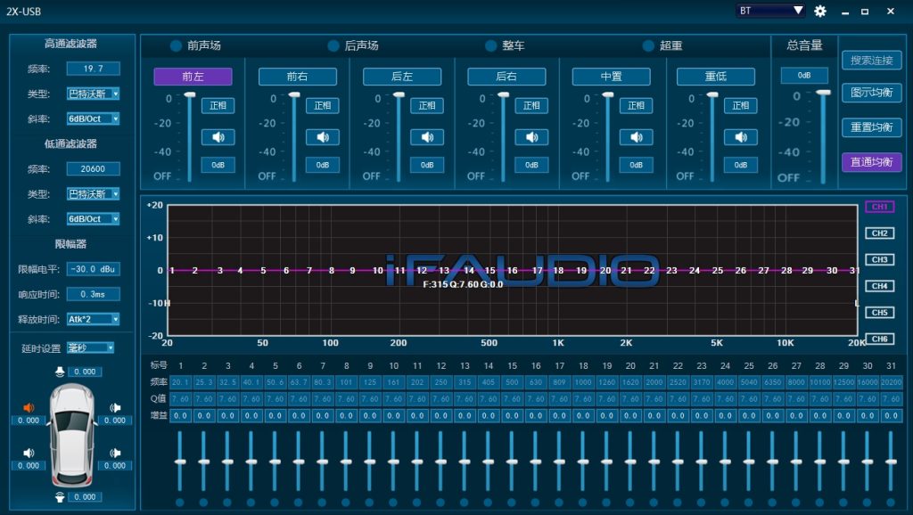Toggle 正相 phase for 重低 channel
The image size is (913, 515).
point(741,105)
